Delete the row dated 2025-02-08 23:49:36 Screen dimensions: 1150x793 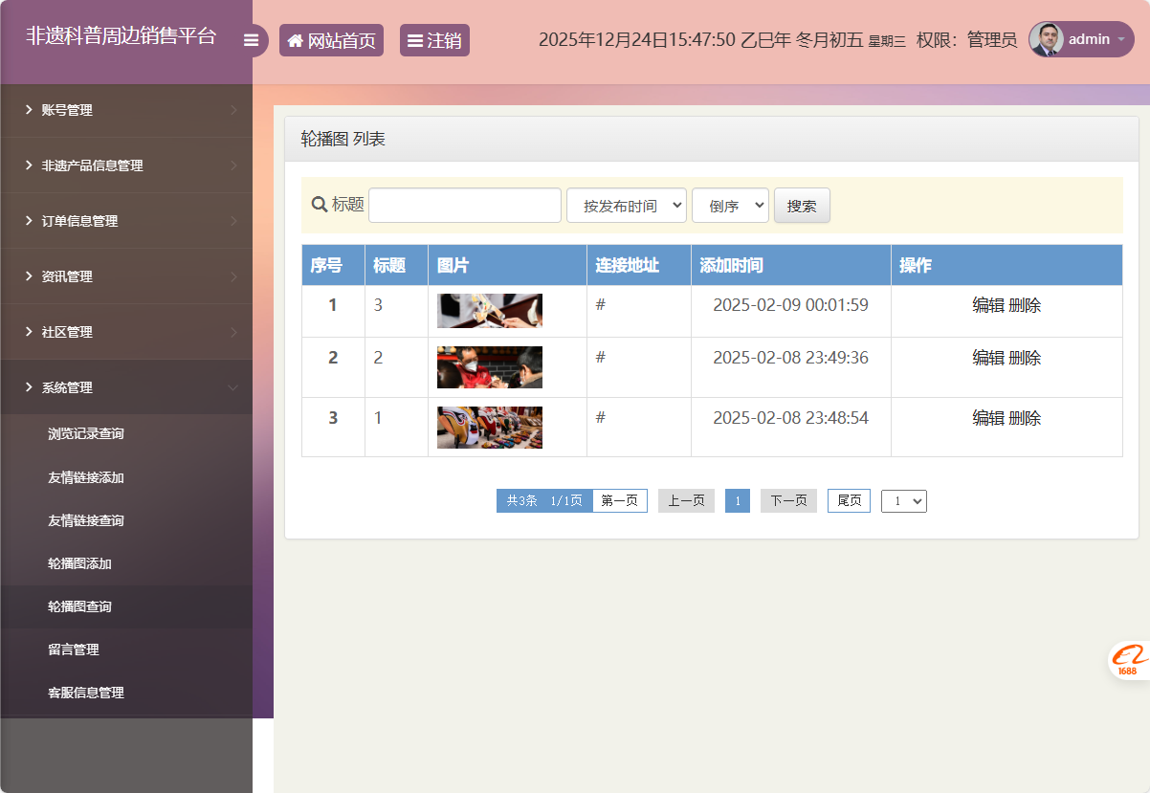click(x=1025, y=358)
